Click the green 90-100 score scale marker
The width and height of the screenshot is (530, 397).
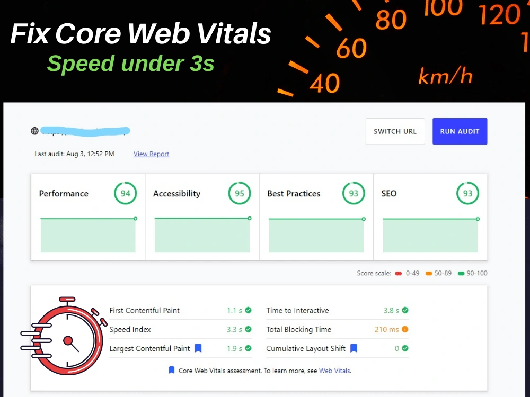(461, 274)
